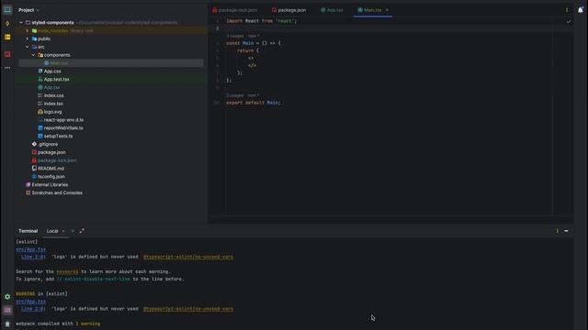The width and height of the screenshot is (588, 330).
Task: Select logo.svg in the project tree
Action: [52, 112]
